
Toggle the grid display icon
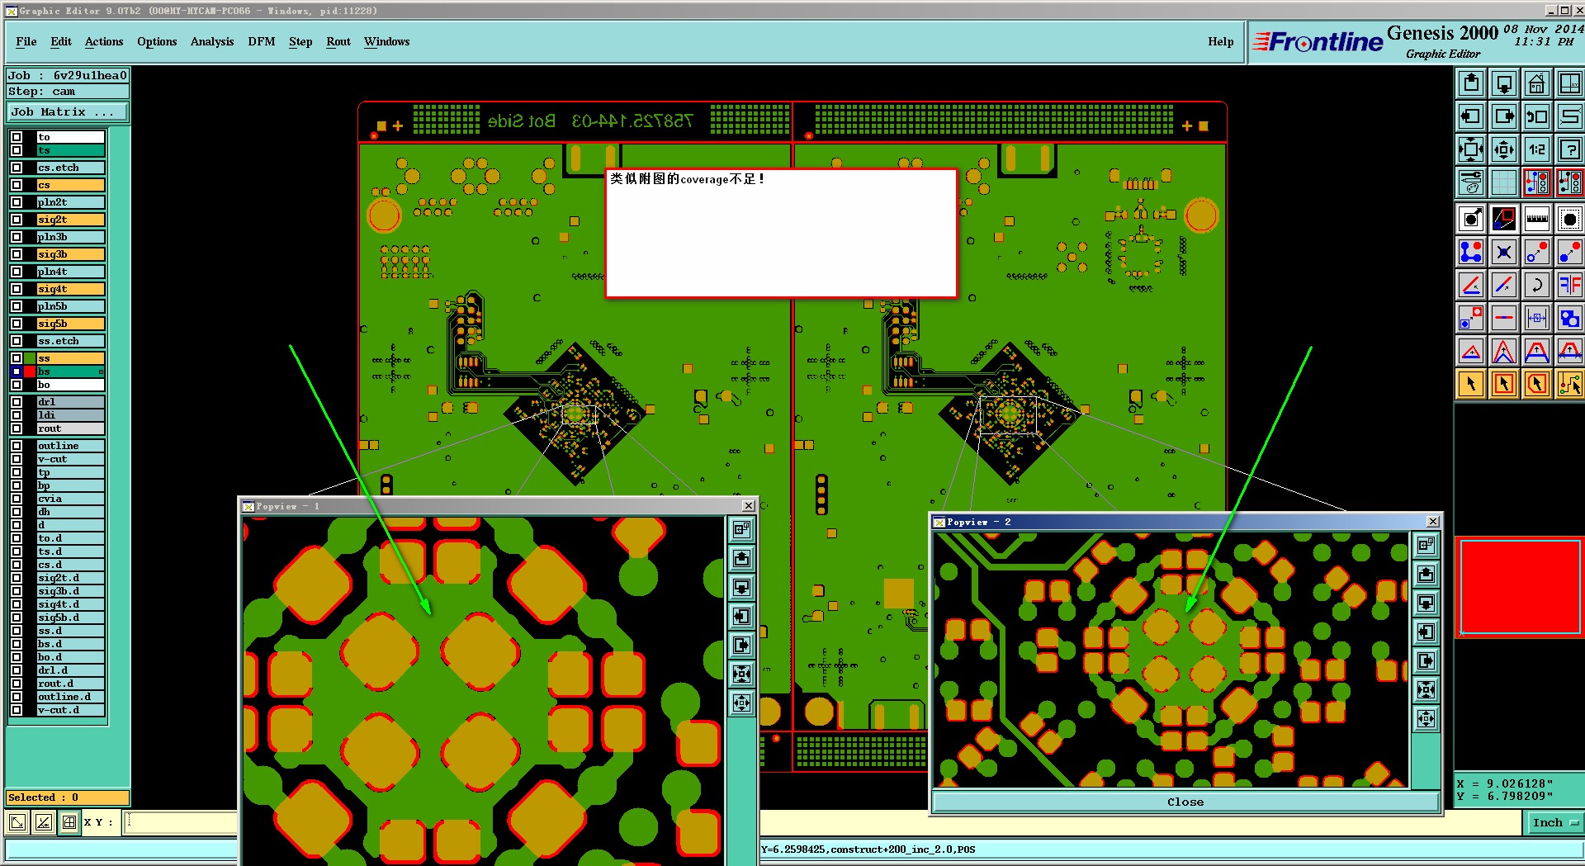[x=1504, y=182]
